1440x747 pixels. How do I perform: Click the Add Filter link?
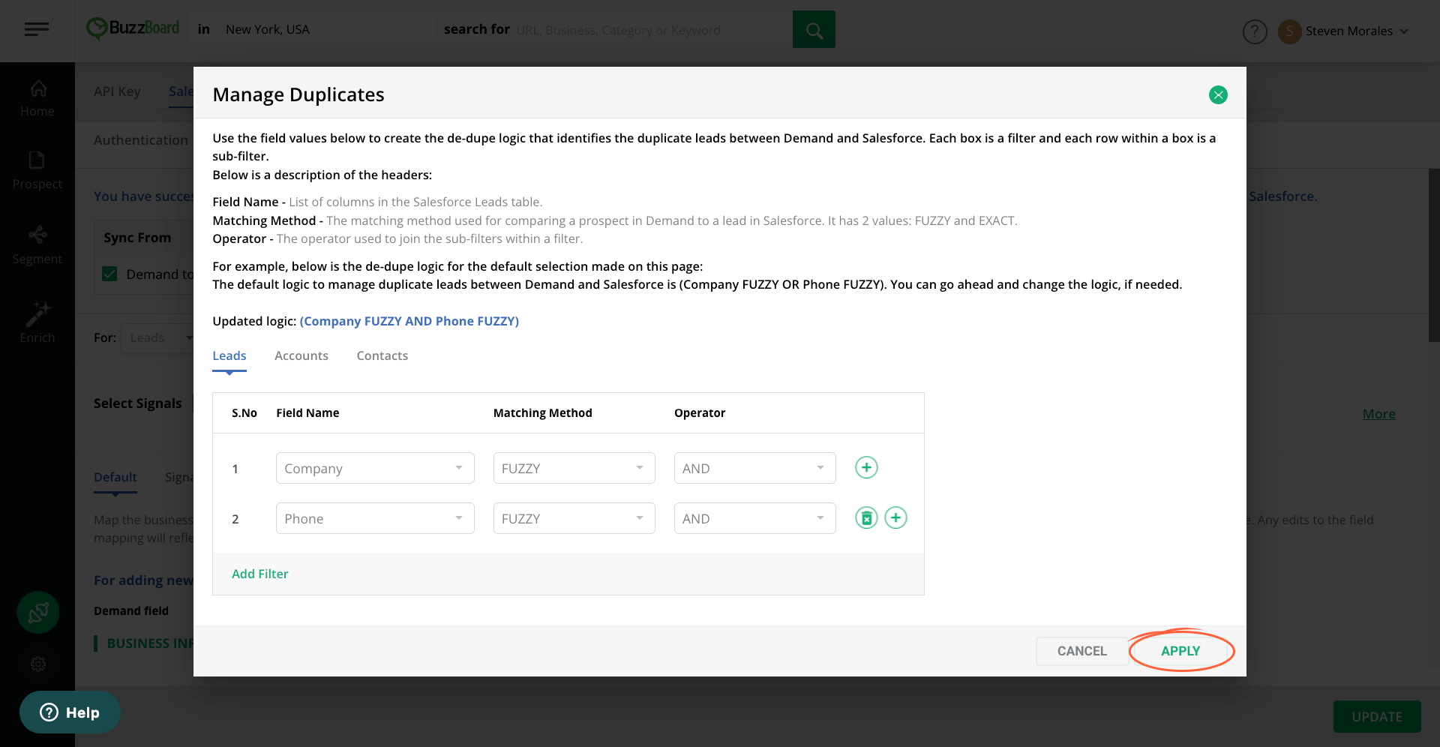[x=259, y=574]
